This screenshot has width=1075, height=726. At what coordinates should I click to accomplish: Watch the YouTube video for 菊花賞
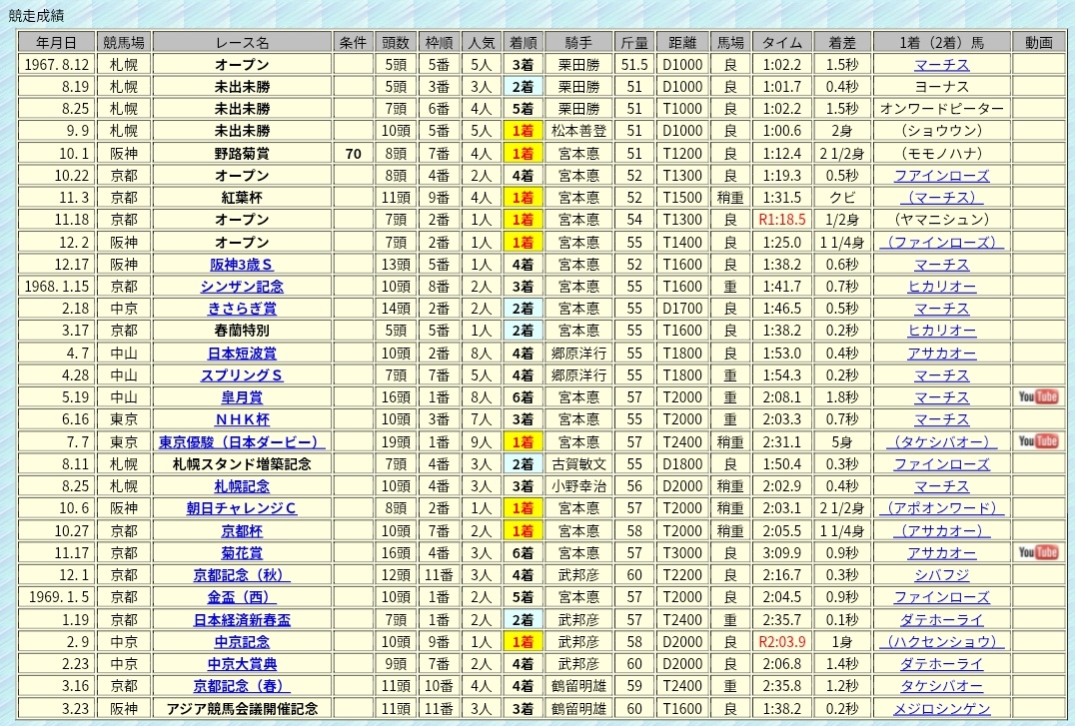pos(1038,552)
